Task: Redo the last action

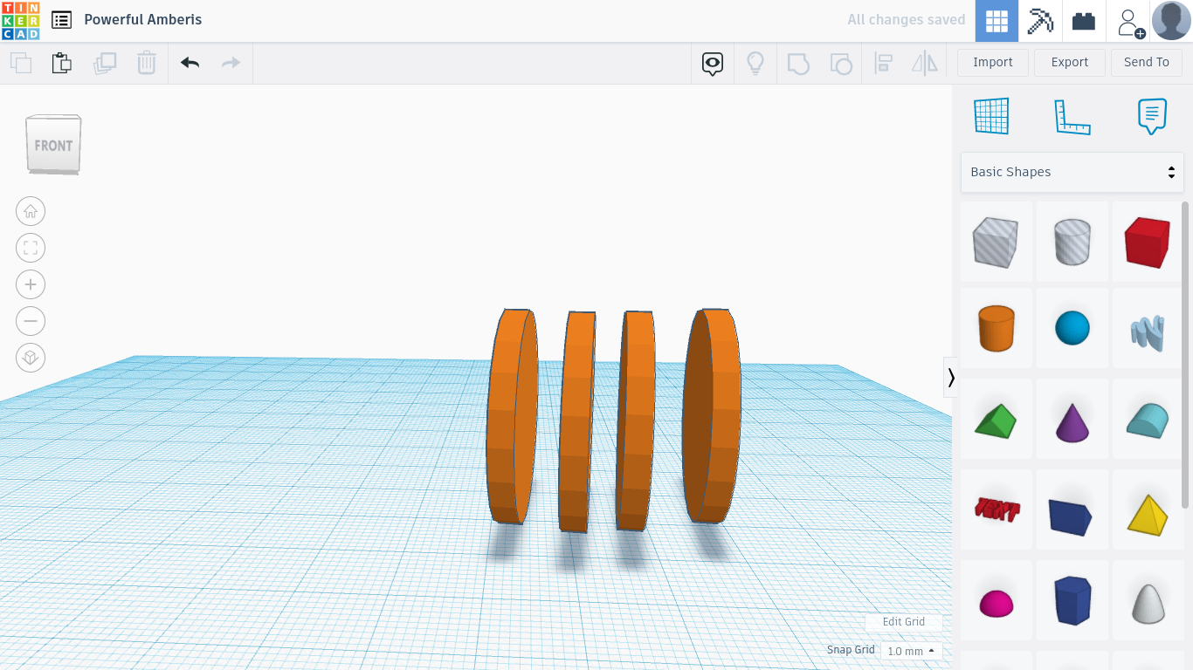Action: (231, 63)
